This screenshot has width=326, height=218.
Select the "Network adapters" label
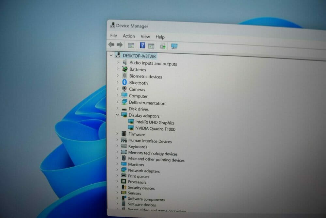pyautogui.click(x=144, y=171)
